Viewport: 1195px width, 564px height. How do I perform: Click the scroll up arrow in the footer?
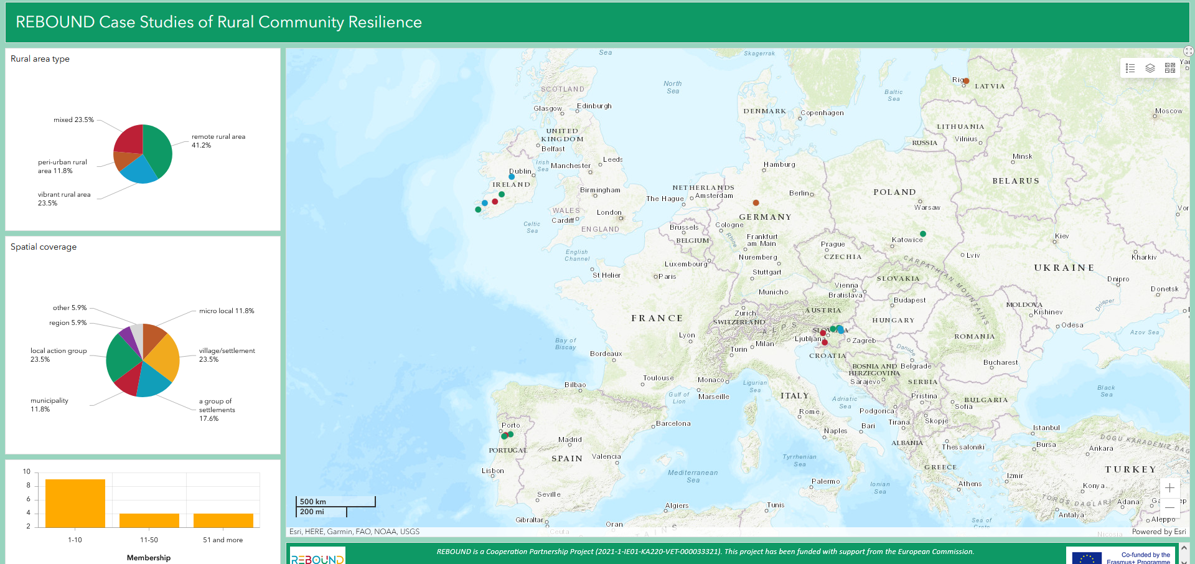(1184, 548)
